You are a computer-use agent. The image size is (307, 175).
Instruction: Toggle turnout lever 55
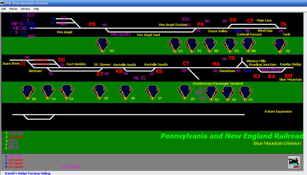click(48, 92)
